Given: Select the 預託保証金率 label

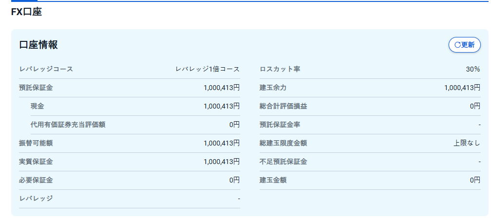Looking at the screenshot, I should click(280, 125).
